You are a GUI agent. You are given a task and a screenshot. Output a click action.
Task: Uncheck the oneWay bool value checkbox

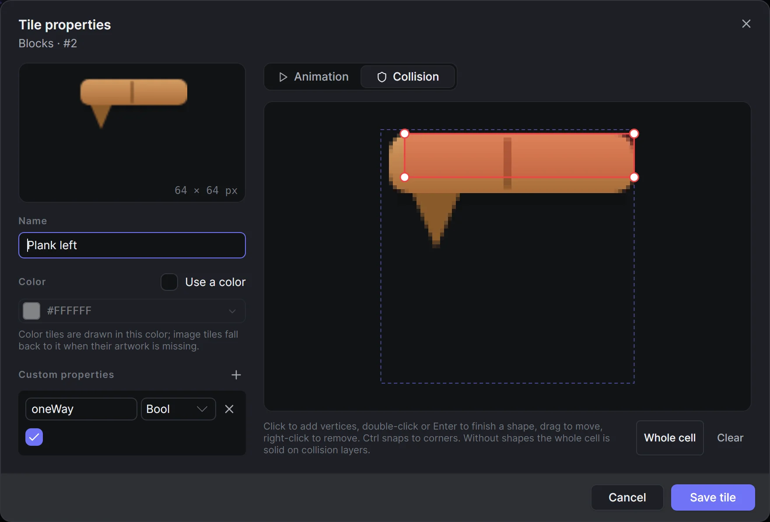pyautogui.click(x=34, y=437)
